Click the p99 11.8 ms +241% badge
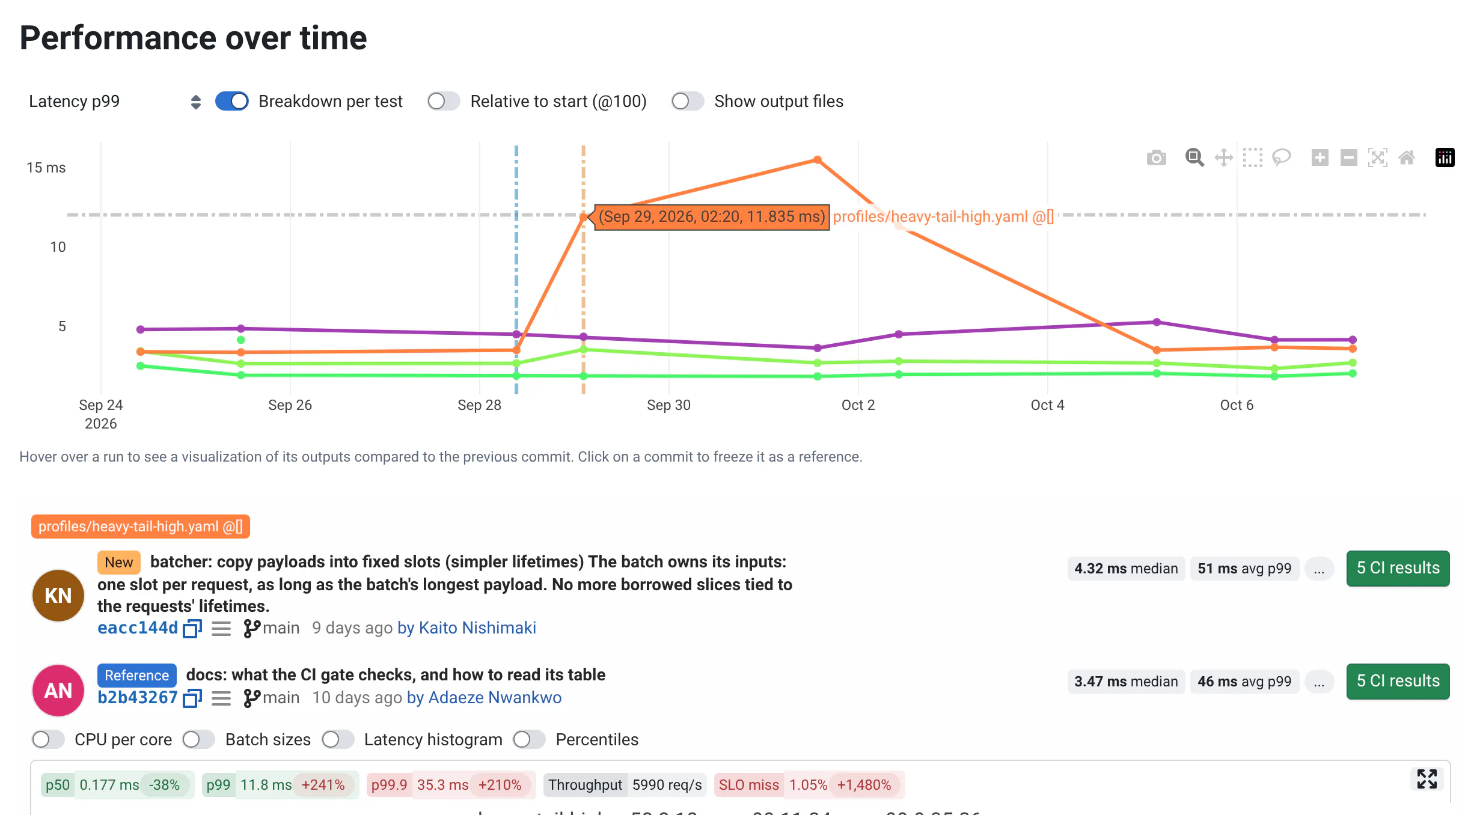 tap(280, 785)
